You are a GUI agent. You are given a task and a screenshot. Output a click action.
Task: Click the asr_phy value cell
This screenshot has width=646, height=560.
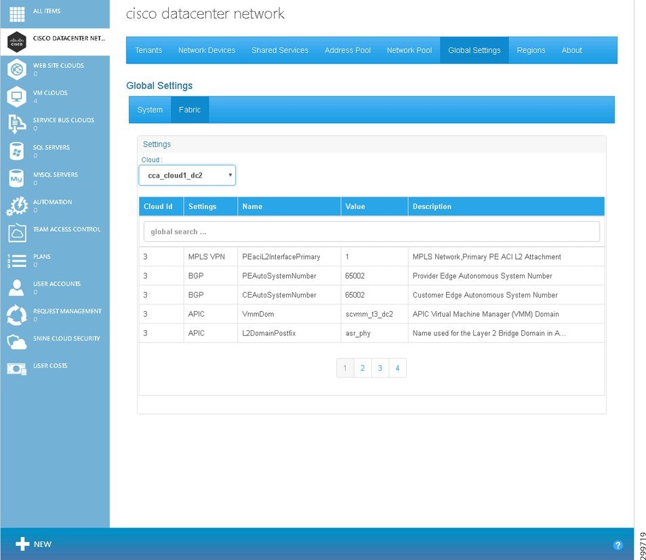(x=374, y=333)
